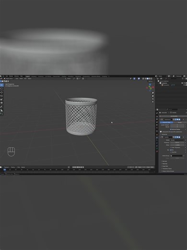Open the Material properties tab icon
The width and height of the screenshot is (187, 250).
coord(157,151)
